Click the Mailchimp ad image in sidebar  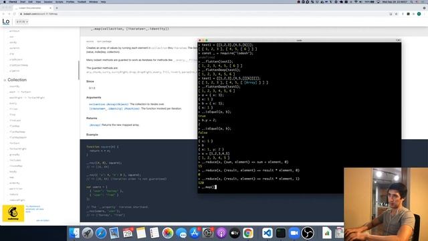tap(13, 214)
